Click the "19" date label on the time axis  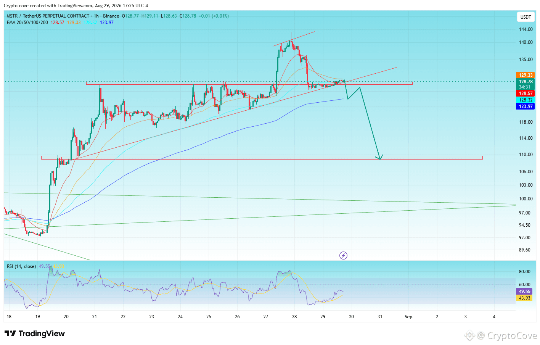pyautogui.click(x=38, y=317)
